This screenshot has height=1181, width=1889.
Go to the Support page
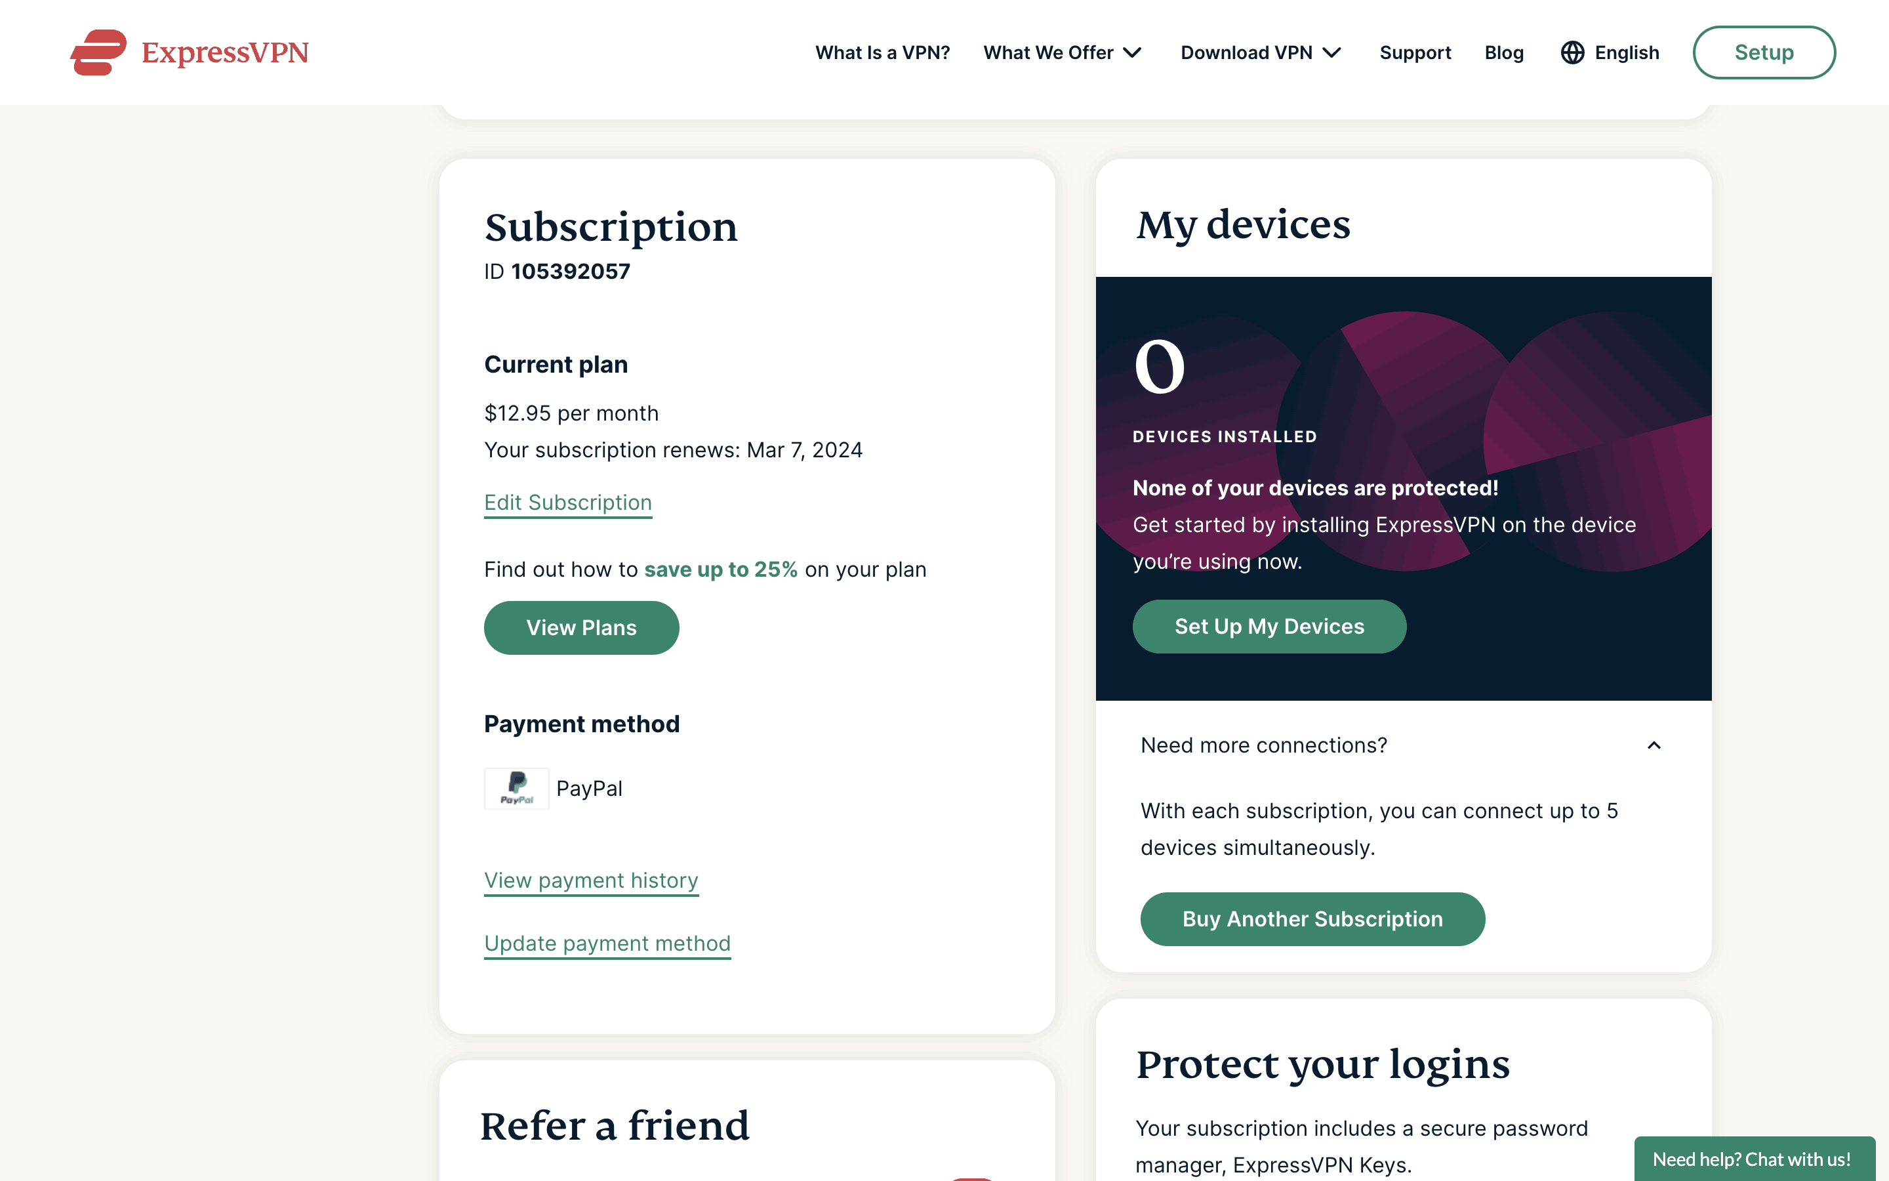click(x=1415, y=52)
